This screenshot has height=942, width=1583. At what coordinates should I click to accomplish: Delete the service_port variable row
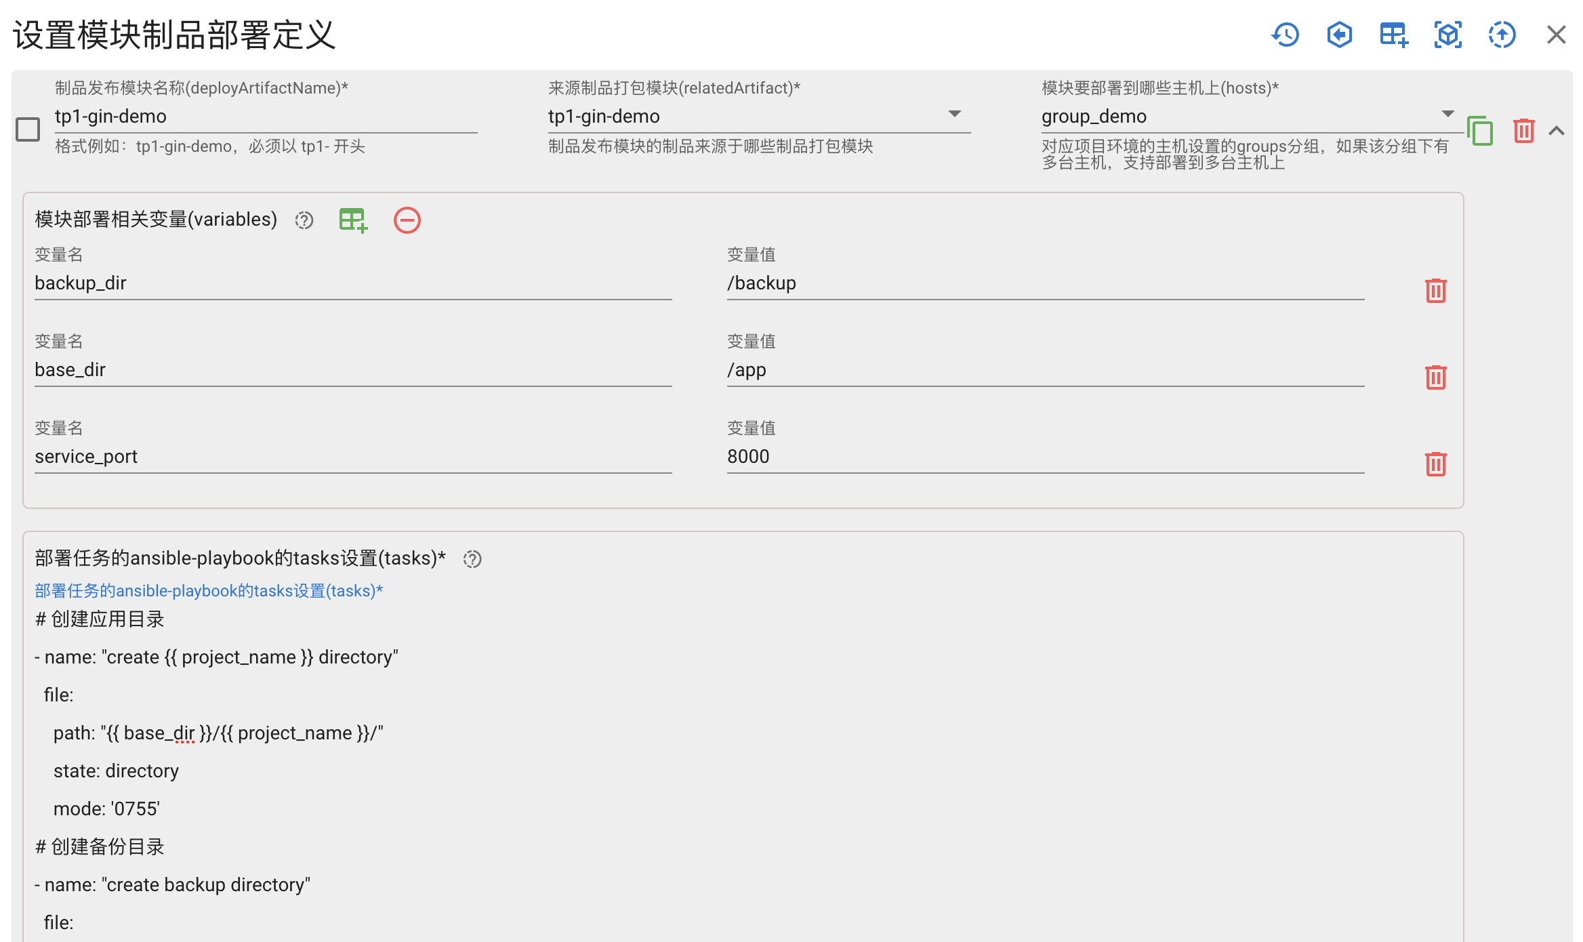[x=1436, y=464]
